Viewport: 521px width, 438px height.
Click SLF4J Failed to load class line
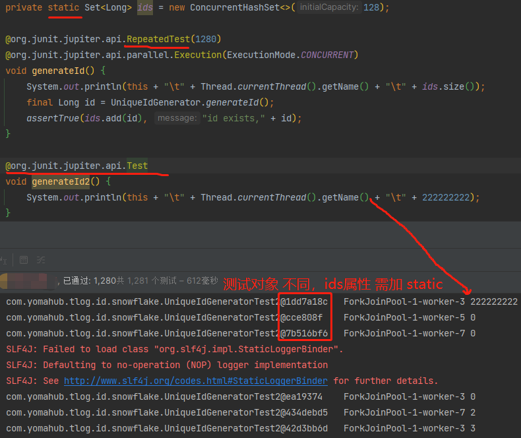pos(175,349)
